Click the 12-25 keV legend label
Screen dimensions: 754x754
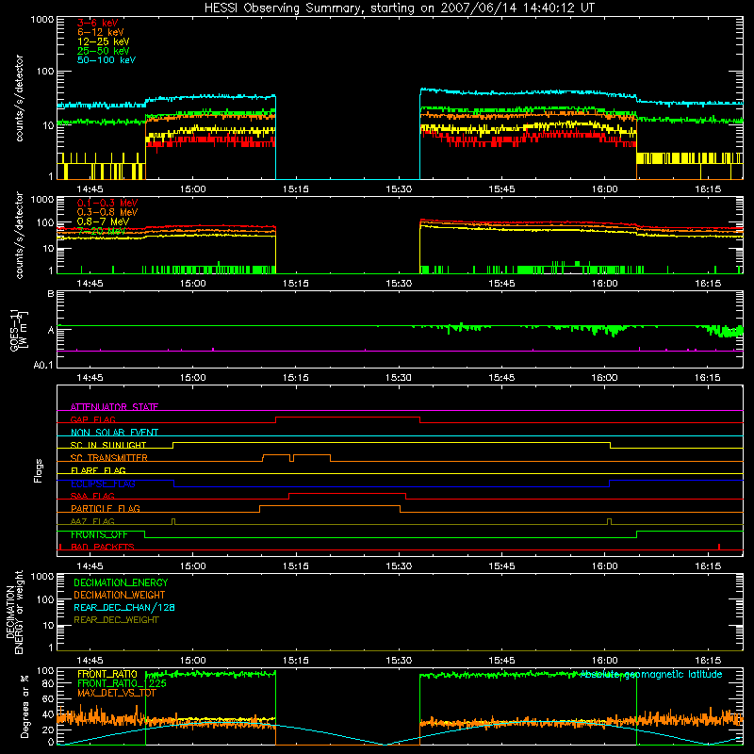pyautogui.click(x=104, y=41)
